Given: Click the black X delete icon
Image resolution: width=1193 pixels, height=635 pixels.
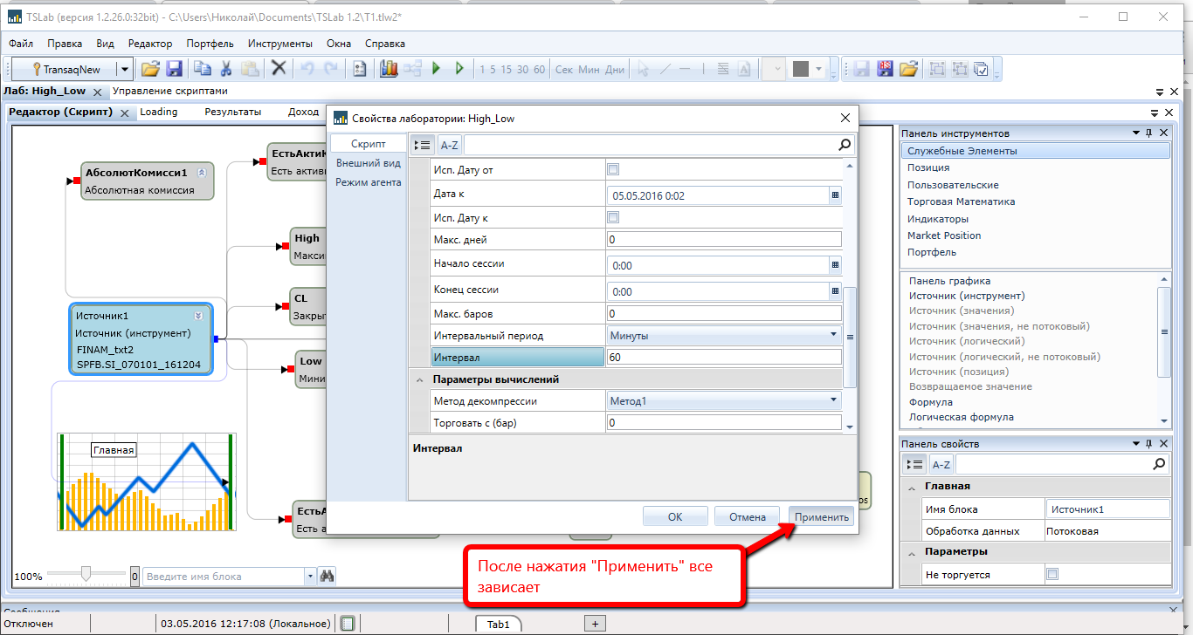Looking at the screenshot, I should coord(279,69).
